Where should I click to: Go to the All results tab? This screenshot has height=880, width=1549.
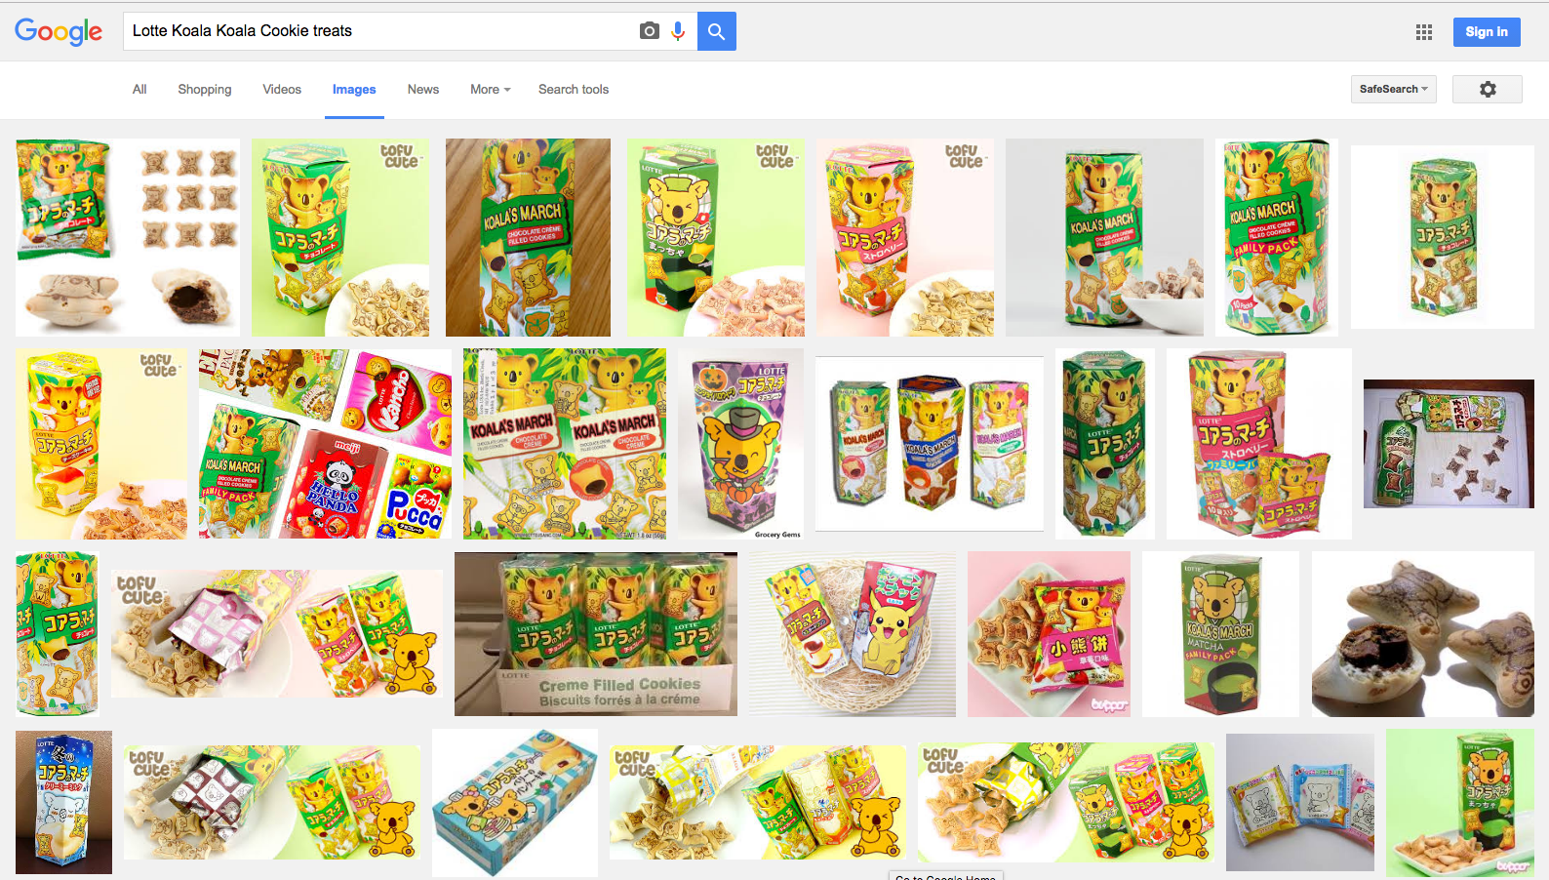point(139,89)
